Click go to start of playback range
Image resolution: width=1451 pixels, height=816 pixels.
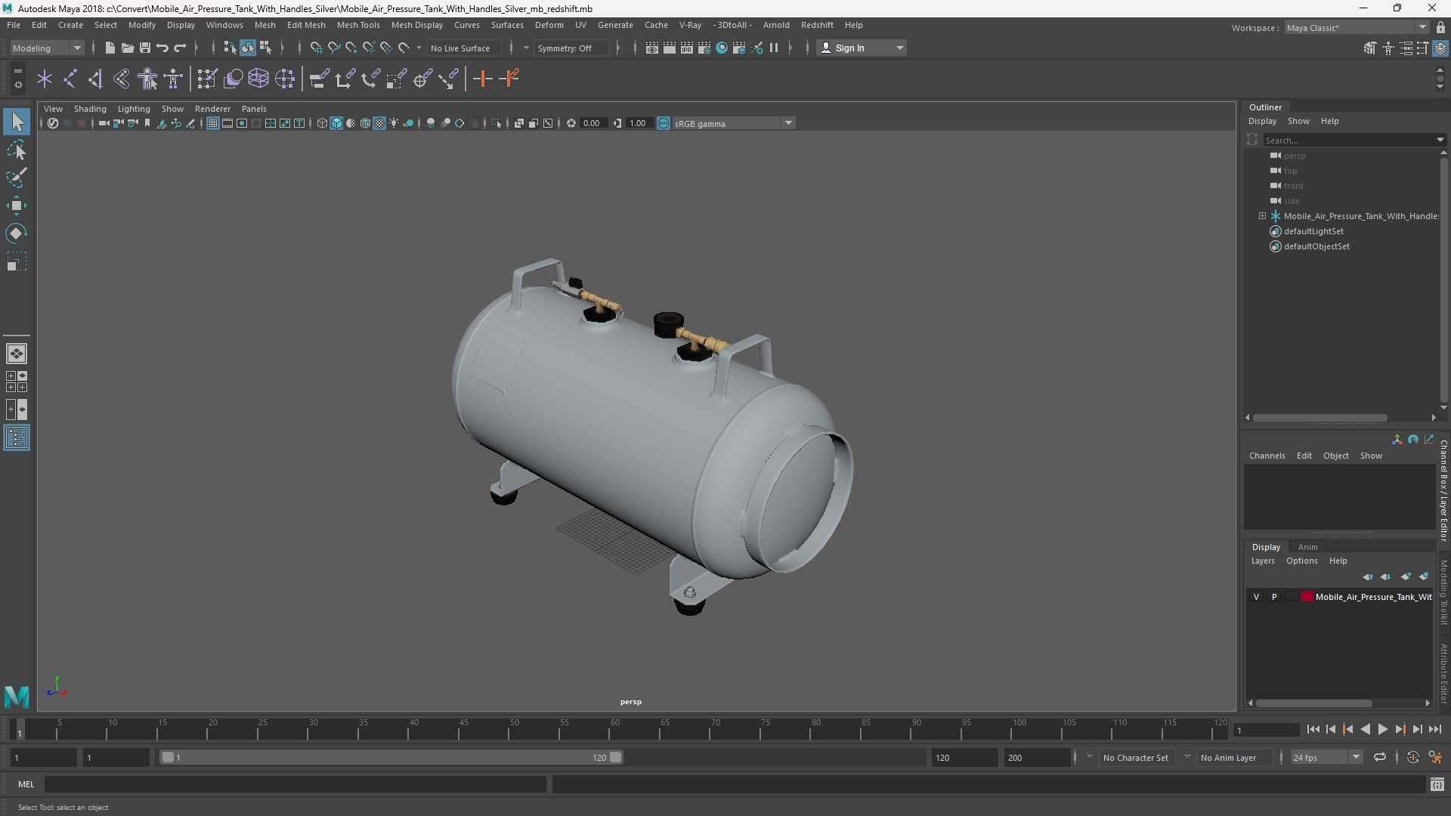pos(1313,729)
